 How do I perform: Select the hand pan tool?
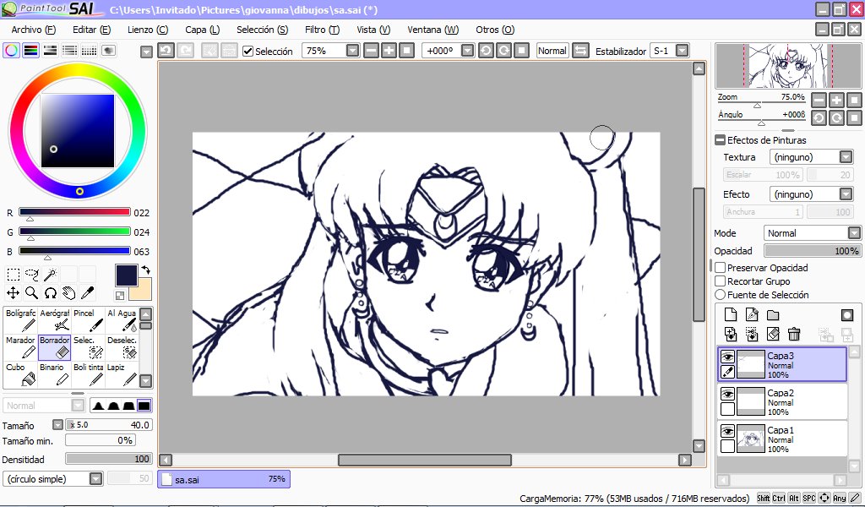tap(68, 293)
